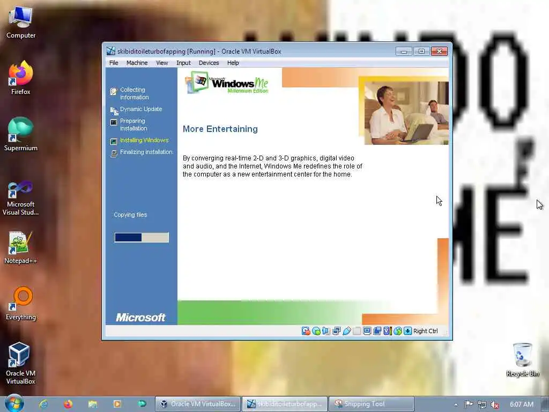Switch to the running VM taskbar button

[285, 404]
